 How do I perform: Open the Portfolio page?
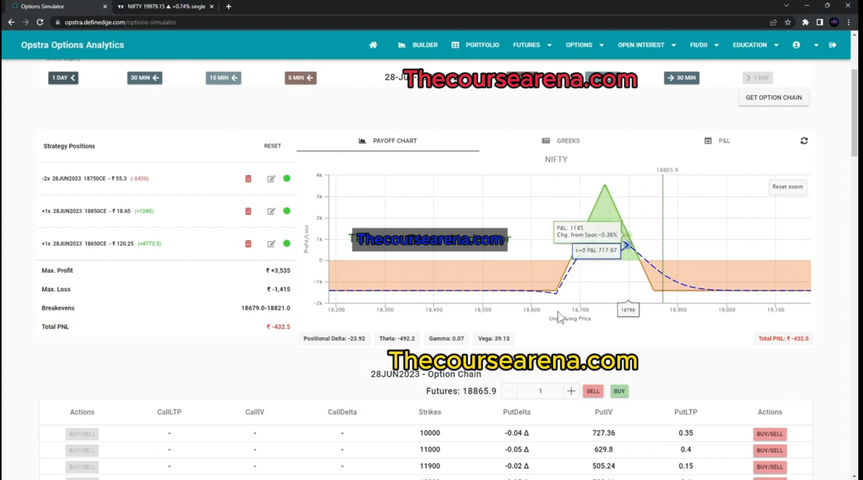[475, 45]
